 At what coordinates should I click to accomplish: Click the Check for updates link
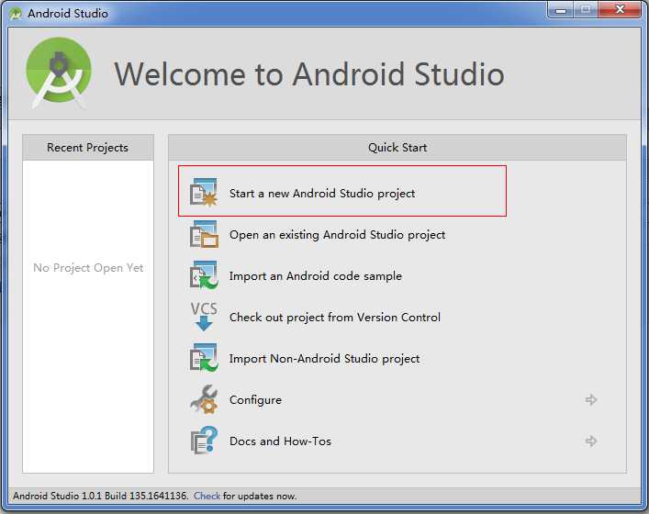[207, 496]
